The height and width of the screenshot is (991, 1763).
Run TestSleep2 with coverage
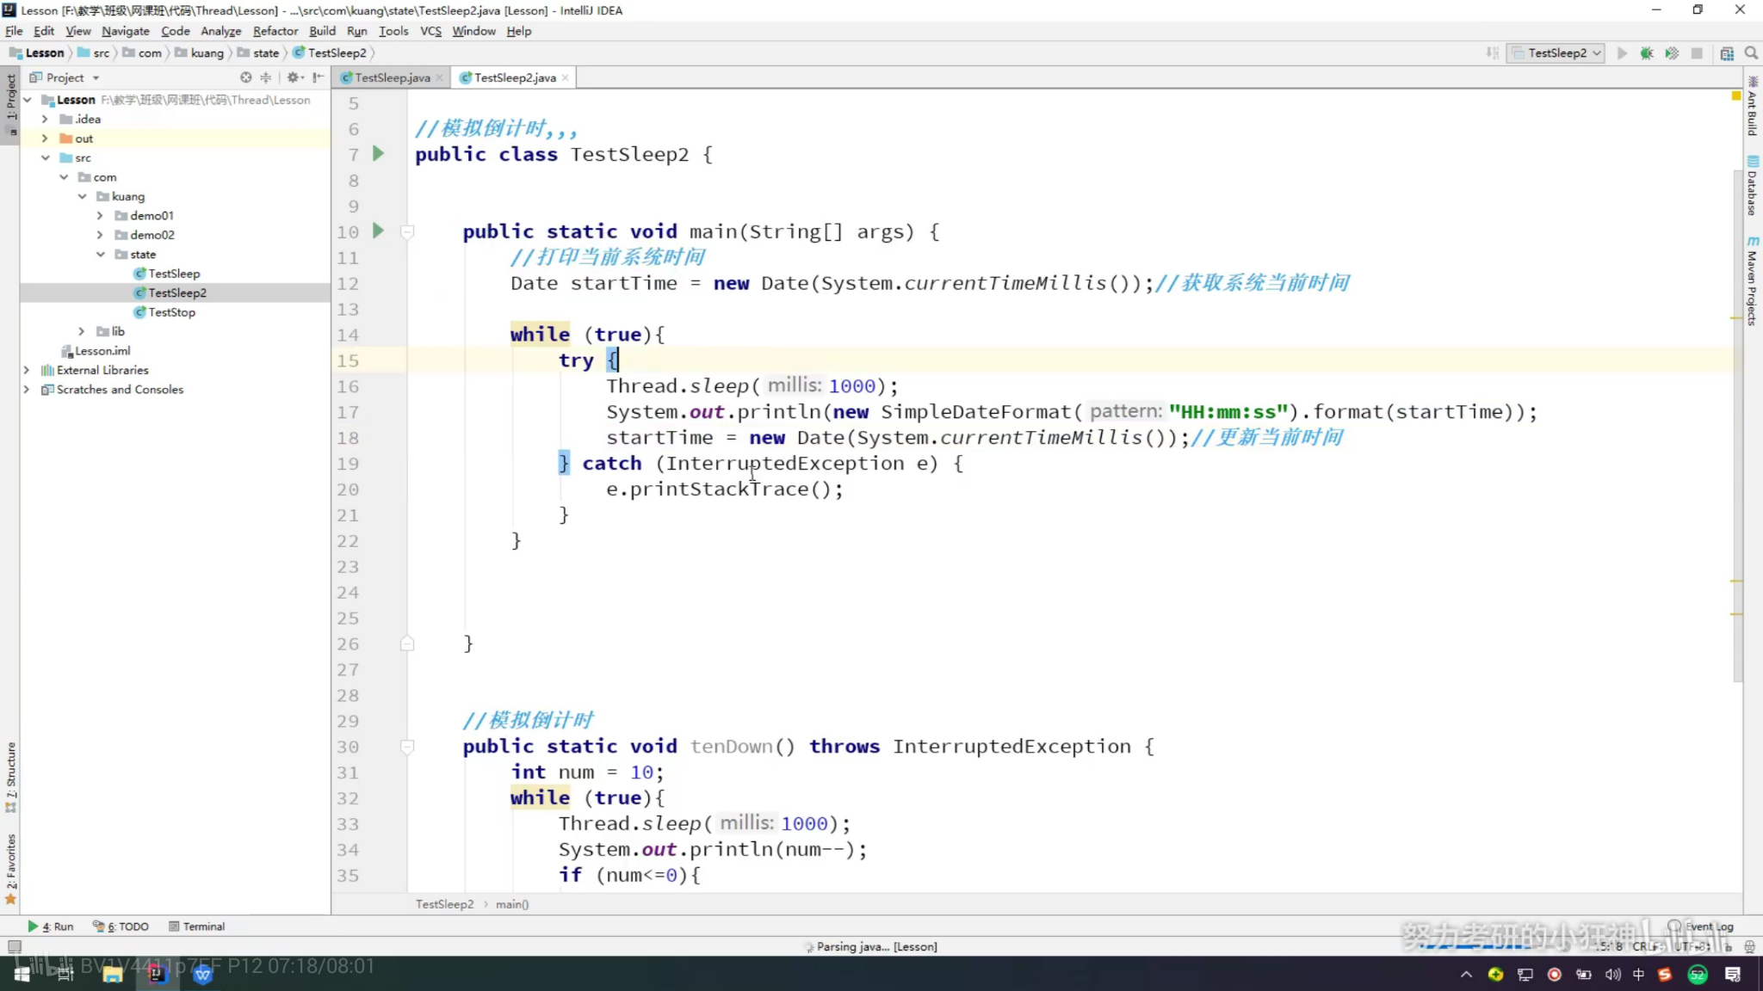1672,53
